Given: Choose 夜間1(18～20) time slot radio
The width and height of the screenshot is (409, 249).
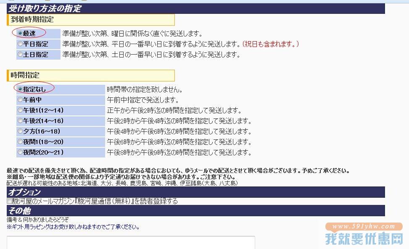Looking at the screenshot, I should [x=20, y=142].
